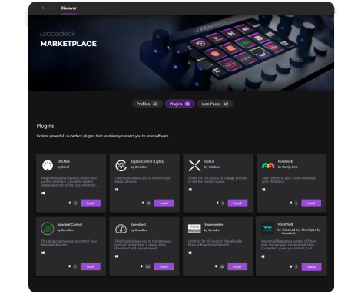
Task: Click the Windows platform icon on DNLMidi card
Action: [x=43, y=193]
